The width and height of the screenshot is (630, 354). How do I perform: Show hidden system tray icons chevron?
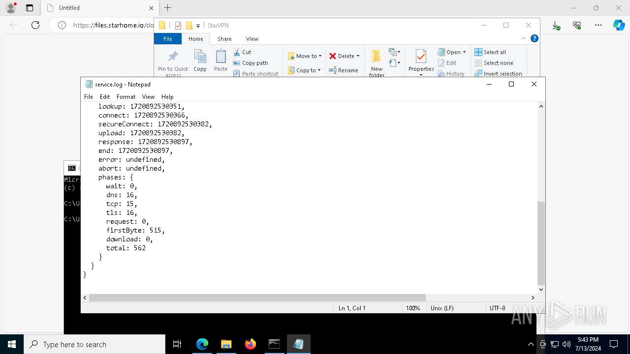[x=531, y=344]
